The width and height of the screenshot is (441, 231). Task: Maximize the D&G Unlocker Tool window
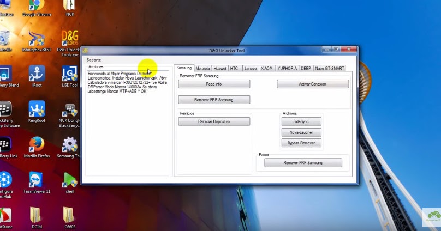point(336,50)
